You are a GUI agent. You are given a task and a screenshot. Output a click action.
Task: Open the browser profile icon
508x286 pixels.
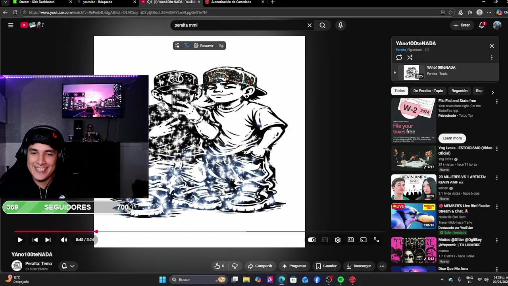479,12
